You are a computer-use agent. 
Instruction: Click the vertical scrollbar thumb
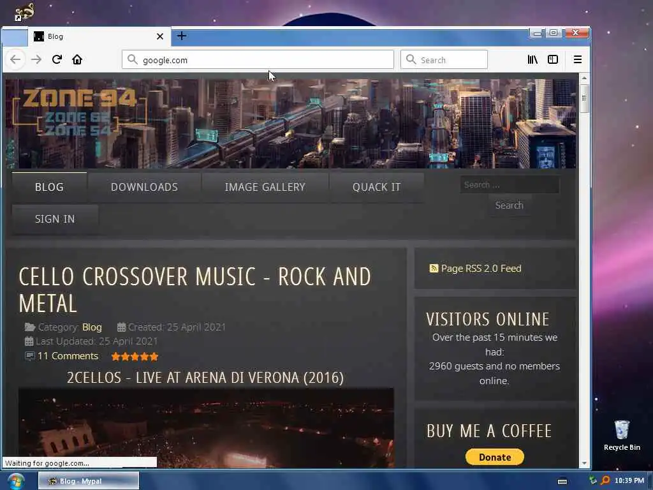tap(584, 98)
